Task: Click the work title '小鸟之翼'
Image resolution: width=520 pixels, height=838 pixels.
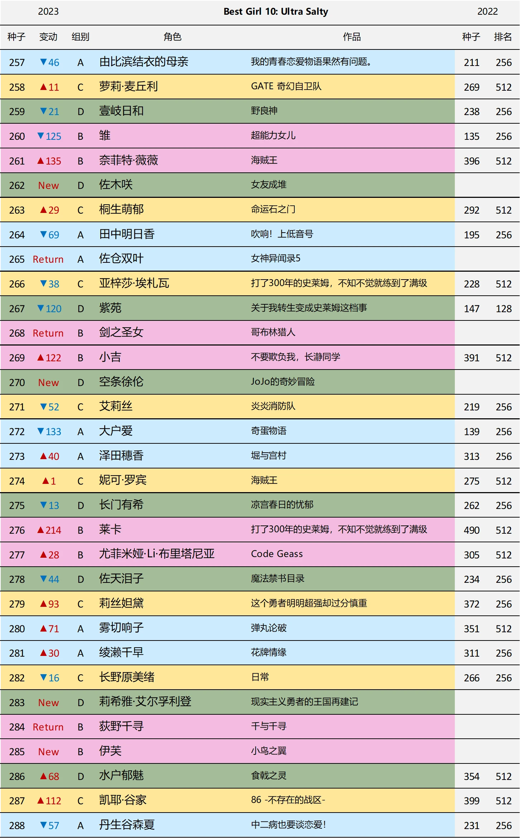Action: pyautogui.click(x=269, y=751)
